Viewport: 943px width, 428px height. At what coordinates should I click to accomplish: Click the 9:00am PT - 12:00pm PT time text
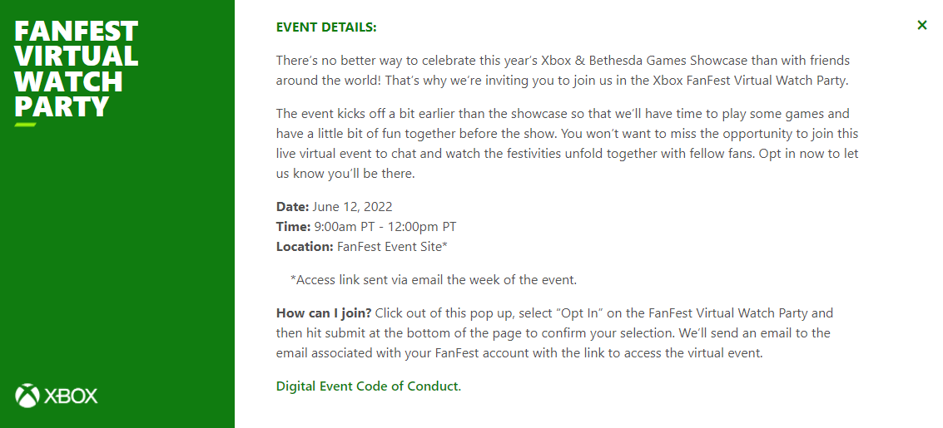[385, 227]
